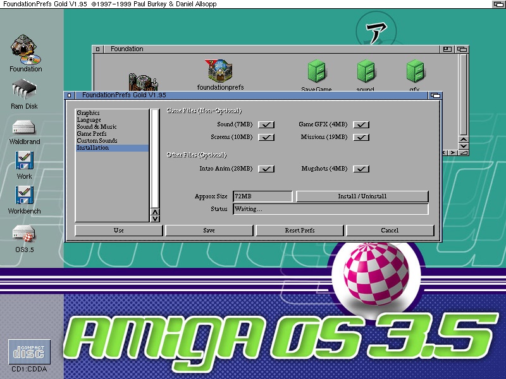Click the Save button
The width and height of the screenshot is (506, 379).
(x=209, y=231)
